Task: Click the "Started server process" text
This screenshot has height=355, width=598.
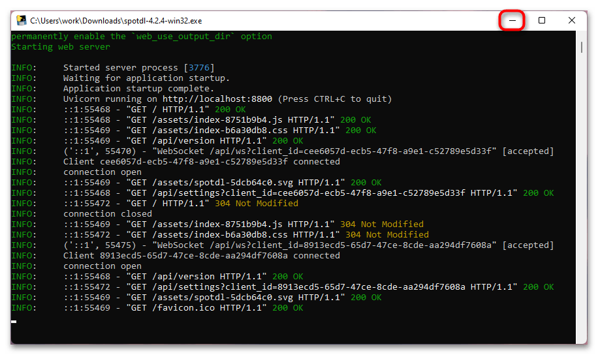Action: pyautogui.click(x=121, y=68)
